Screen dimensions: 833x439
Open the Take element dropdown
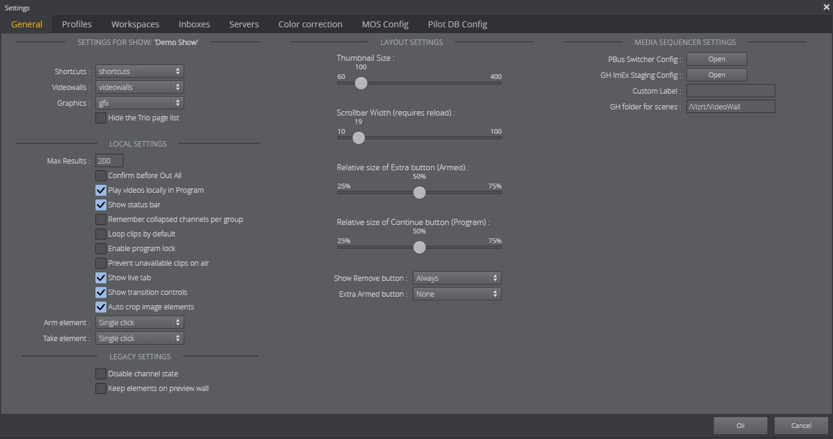coord(140,338)
